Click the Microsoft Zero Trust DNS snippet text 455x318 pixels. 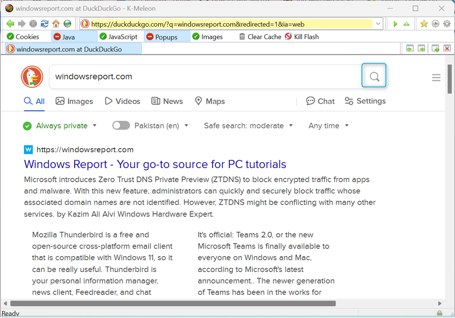point(200,197)
